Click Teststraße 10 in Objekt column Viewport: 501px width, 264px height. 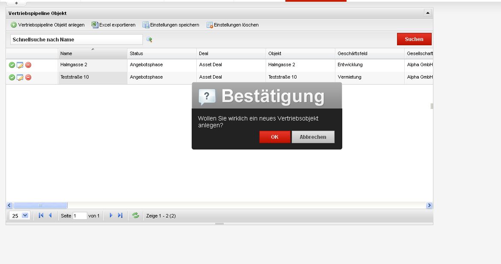point(282,77)
